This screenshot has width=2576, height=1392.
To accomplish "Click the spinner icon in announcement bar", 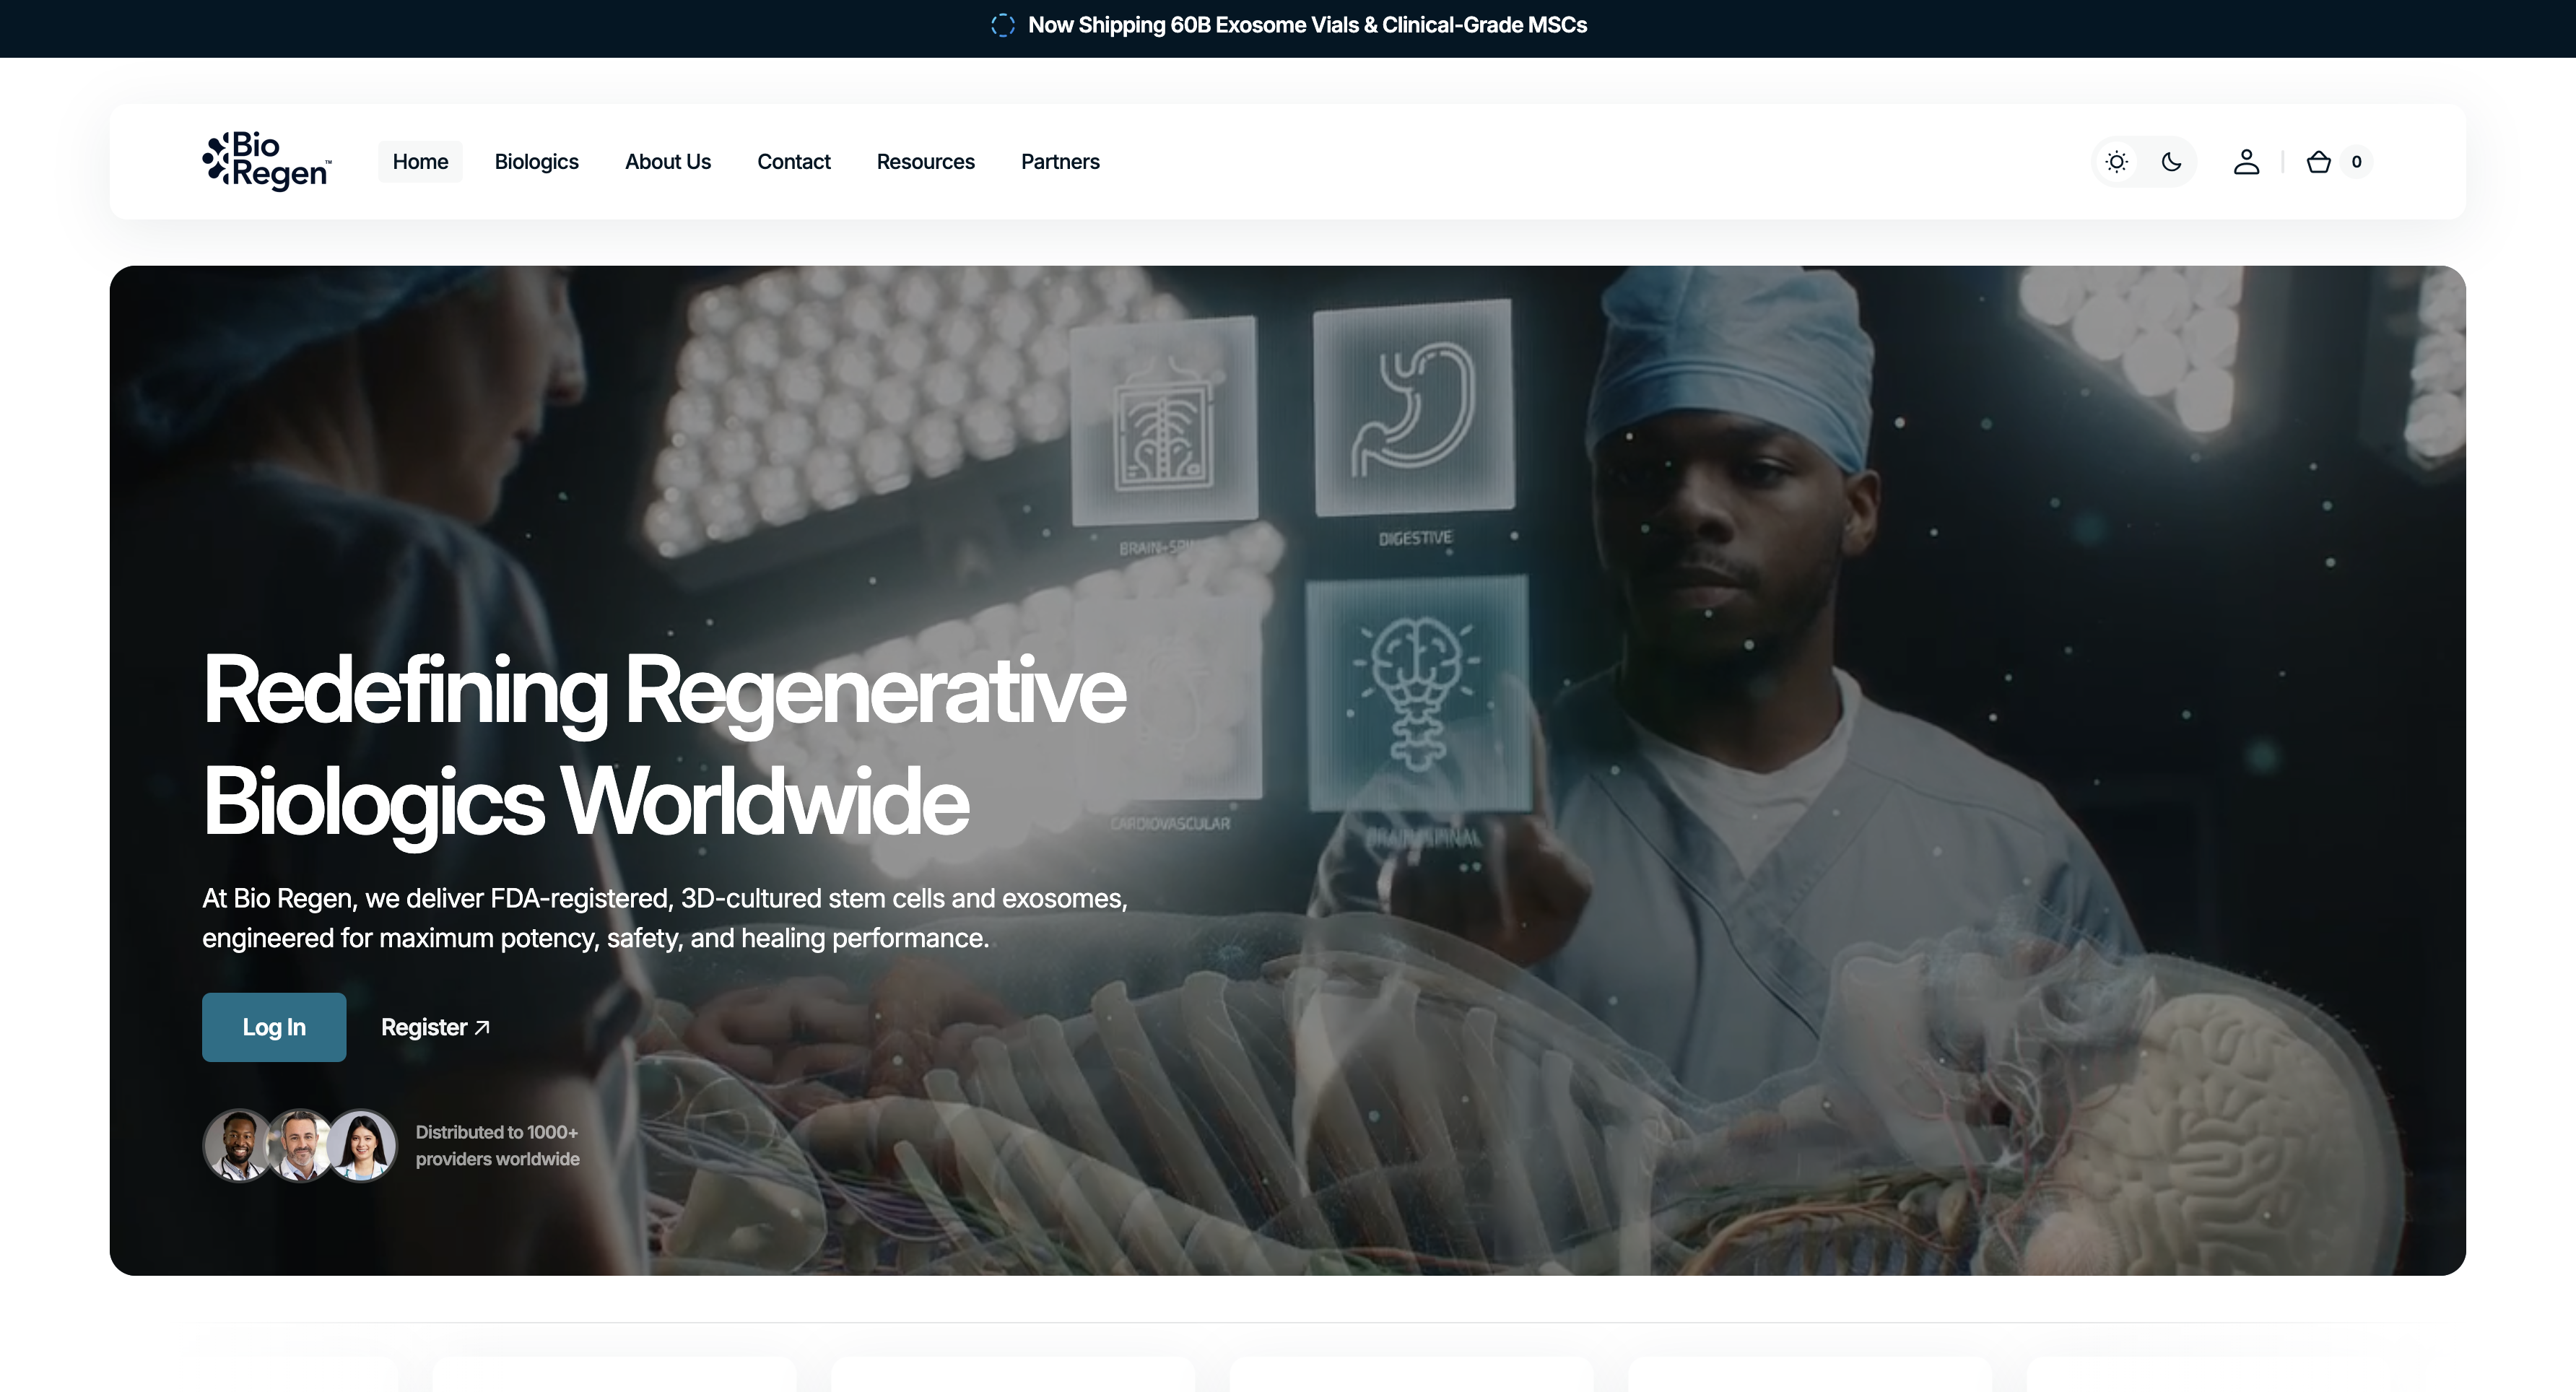I will coord(1002,25).
